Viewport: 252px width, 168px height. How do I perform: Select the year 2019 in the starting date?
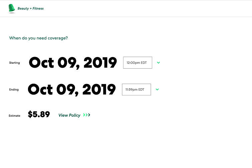click(100, 63)
